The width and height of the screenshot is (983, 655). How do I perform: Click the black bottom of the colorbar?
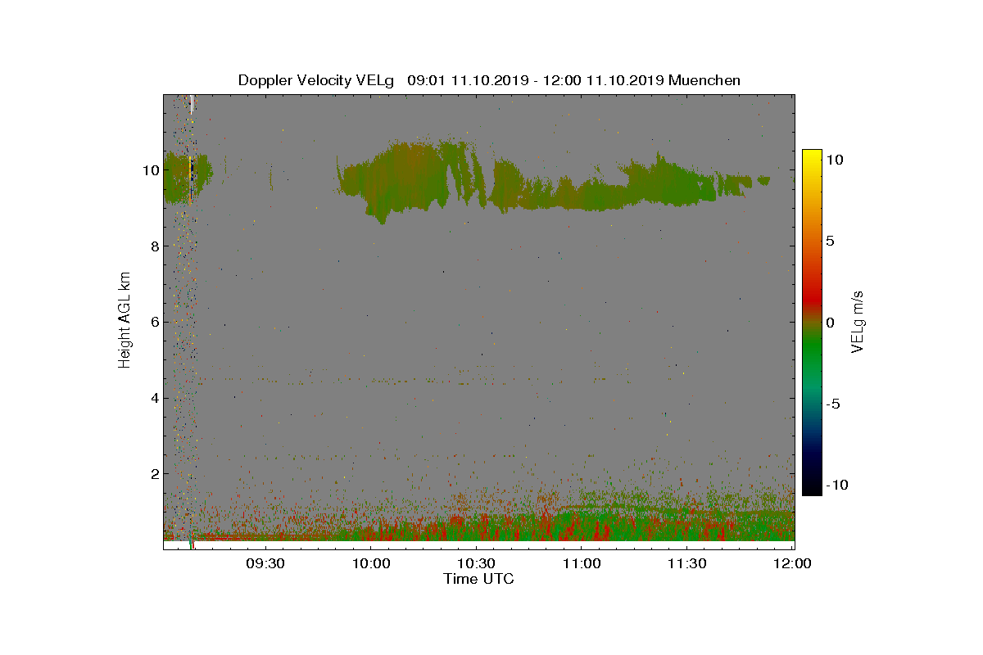click(x=812, y=488)
